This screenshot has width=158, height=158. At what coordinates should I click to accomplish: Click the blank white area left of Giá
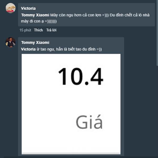tap(48, 122)
